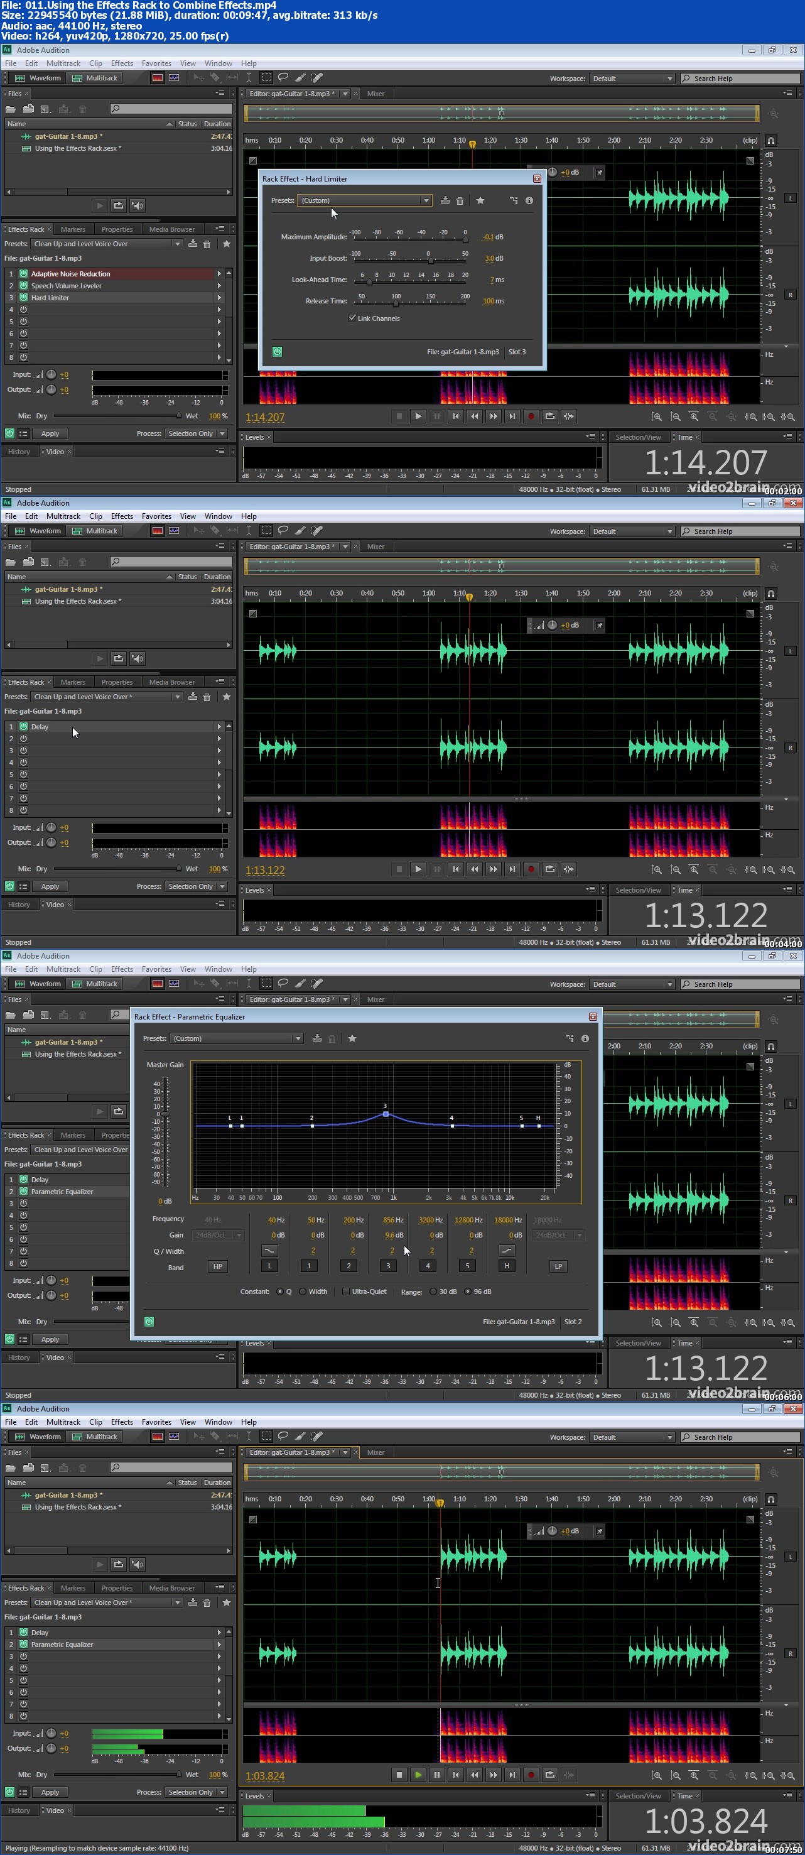This screenshot has width=805, height=1855.
Task: Delete preset trash icon in Hard Limiter dialog
Action: point(460,201)
